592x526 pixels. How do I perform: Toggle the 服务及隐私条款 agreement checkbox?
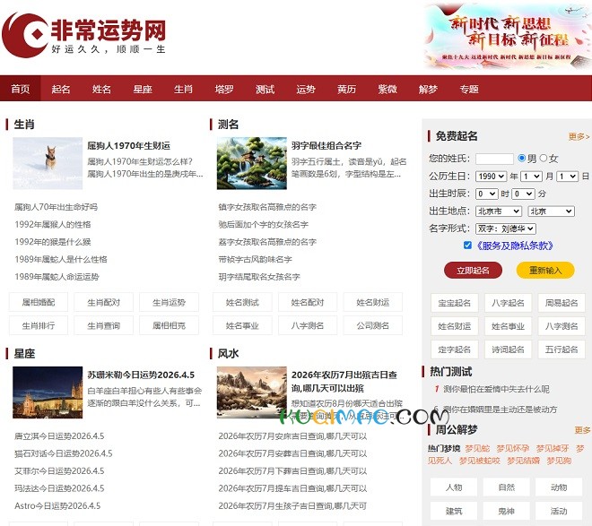[x=467, y=246]
